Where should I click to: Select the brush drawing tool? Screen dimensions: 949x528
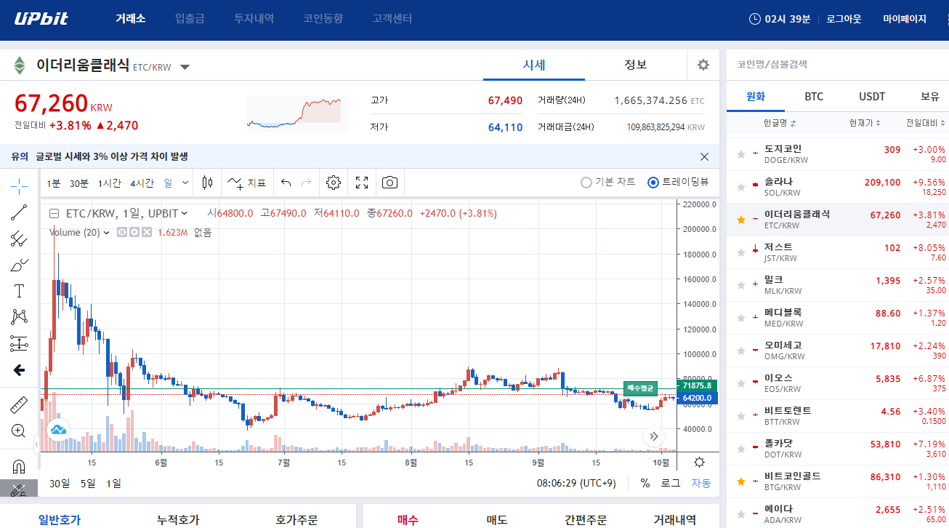click(x=19, y=265)
